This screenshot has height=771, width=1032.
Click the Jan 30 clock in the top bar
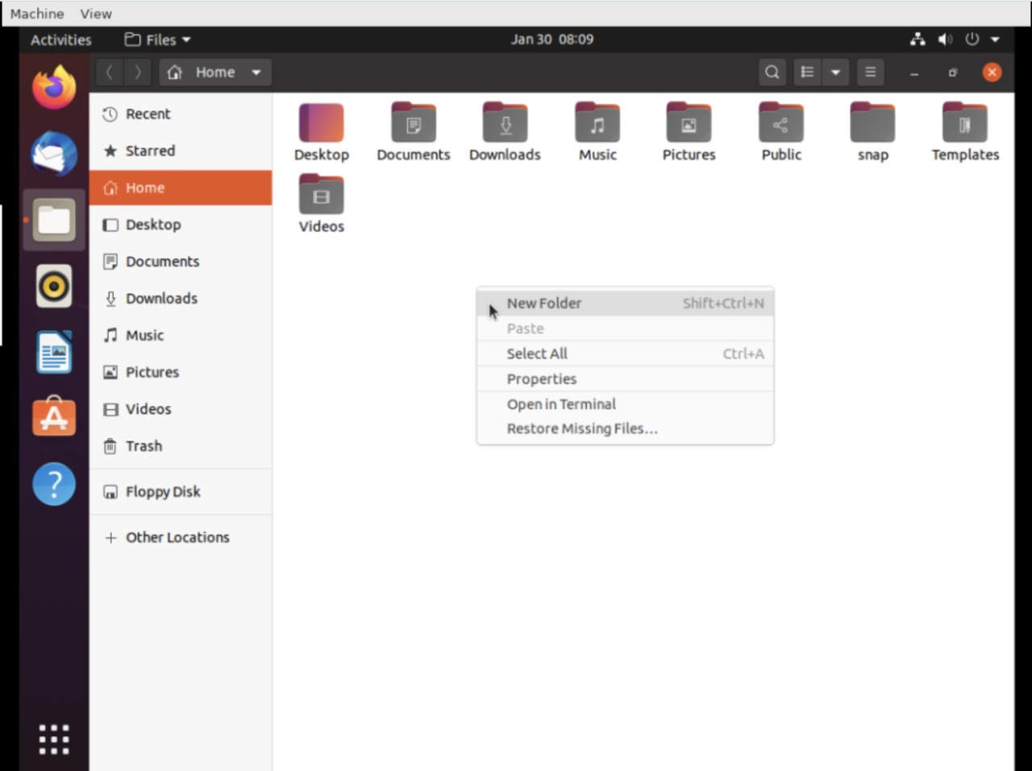point(552,39)
